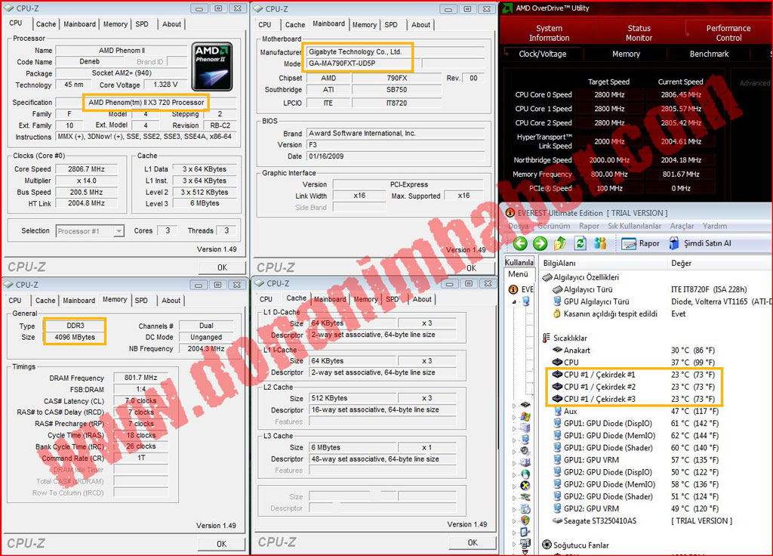Click the two-people icon in Everest's toolbar
773x556 pixels.
[x=600, y=243]
